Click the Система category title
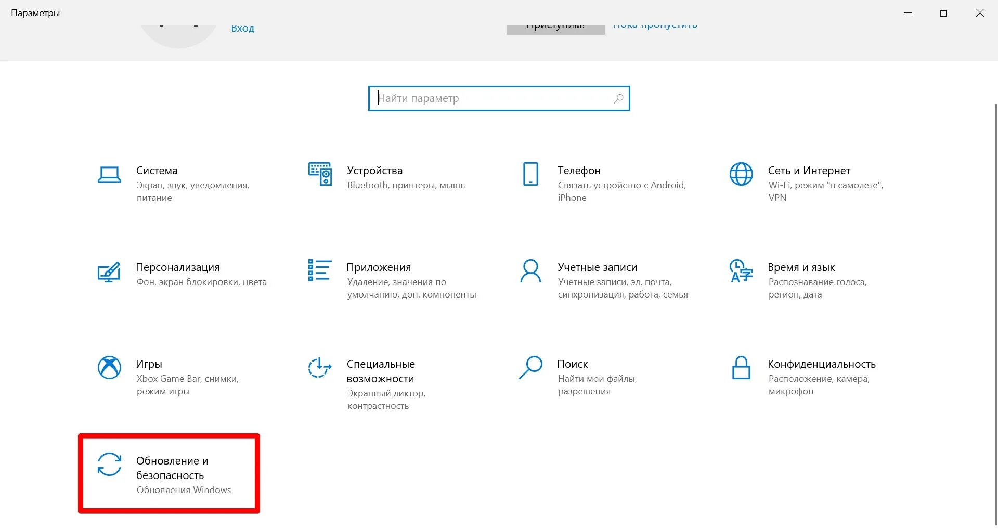The width and height of the screenshot is (998, 529). click(157, 171)
